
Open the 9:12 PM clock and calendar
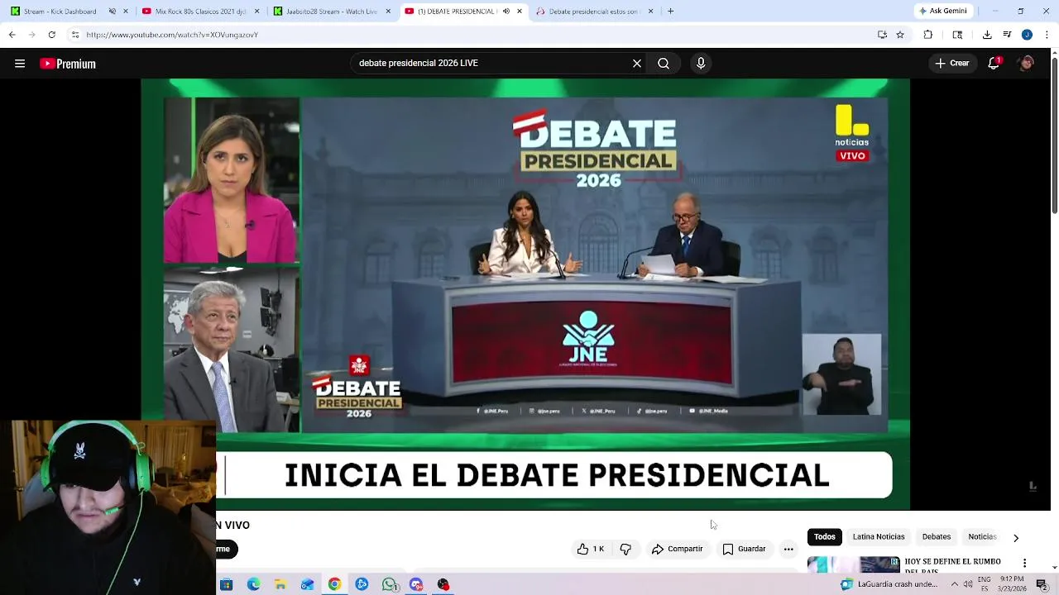click(x=1012, y=584)
